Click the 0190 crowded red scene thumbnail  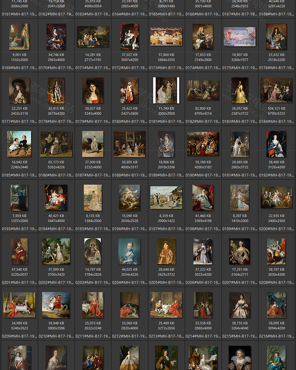(203, 144)
